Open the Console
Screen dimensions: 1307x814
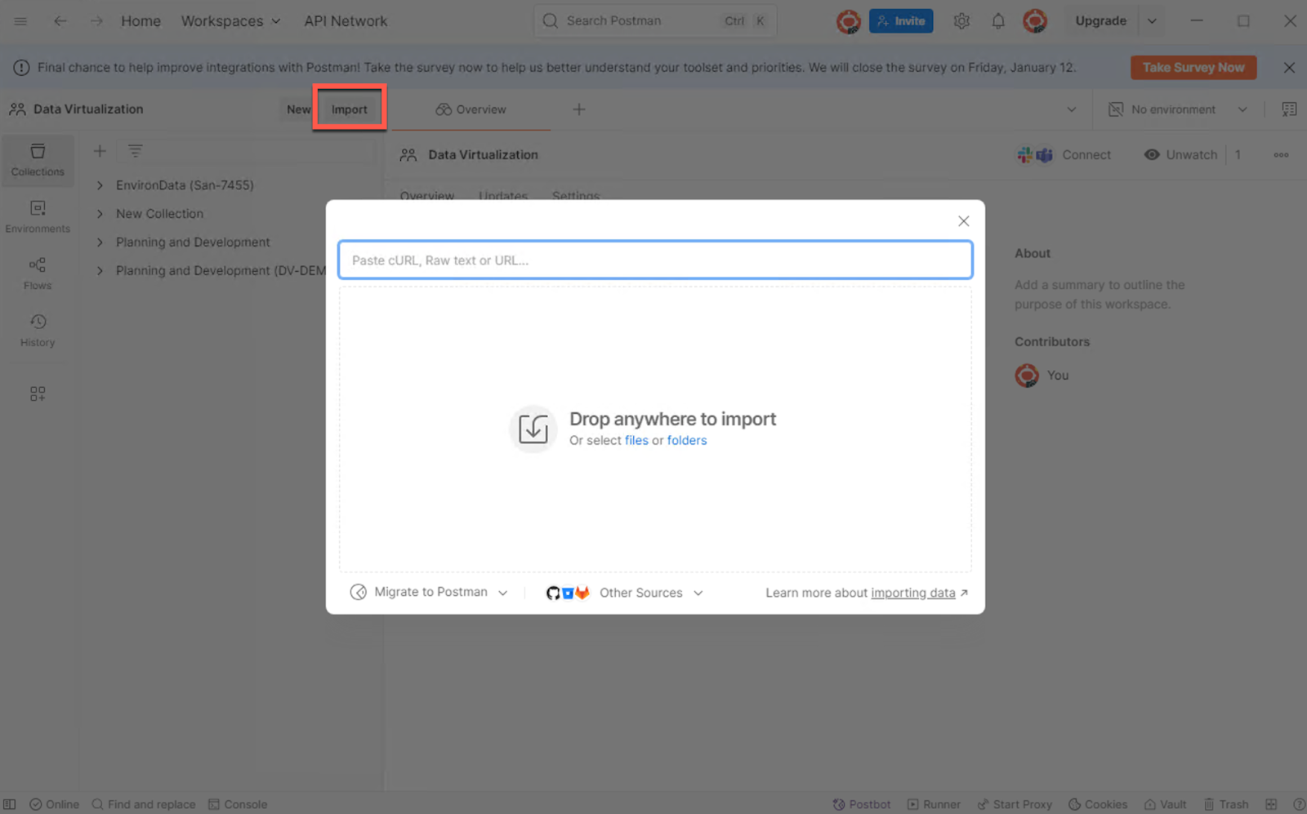tap(238, 804)
